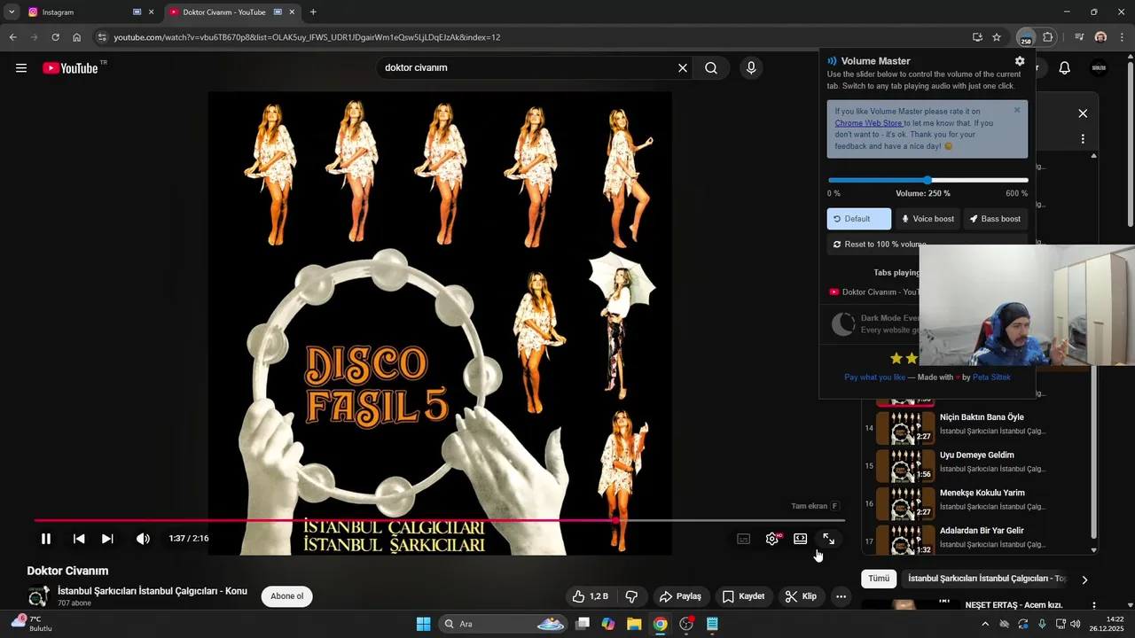The image size is (1135, 638).
Task: Open the İstanbul Şarkıcıları channel name link
Action: click(x=153, y=591)
